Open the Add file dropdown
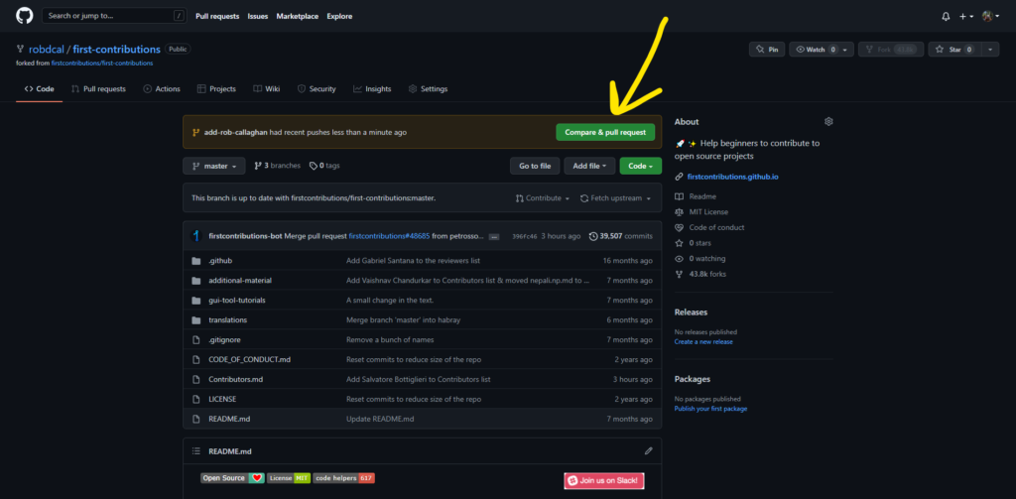Viewport: 1016px width, 499px height. (589, 166)
